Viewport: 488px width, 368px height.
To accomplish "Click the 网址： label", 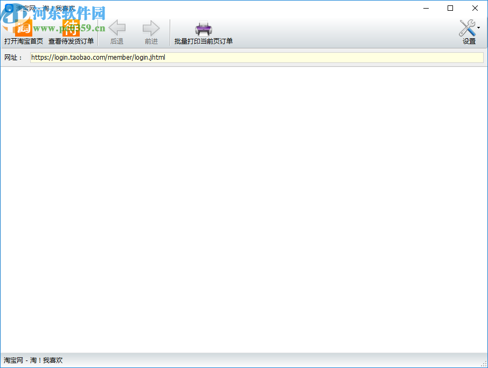I will tap(13, 58).
